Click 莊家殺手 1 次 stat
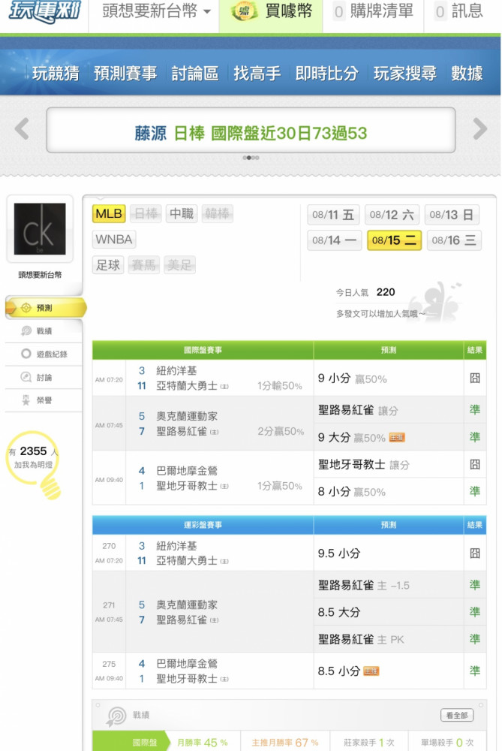Image resolution: width=502 pixels, height=751 pixels. point(369,743)
